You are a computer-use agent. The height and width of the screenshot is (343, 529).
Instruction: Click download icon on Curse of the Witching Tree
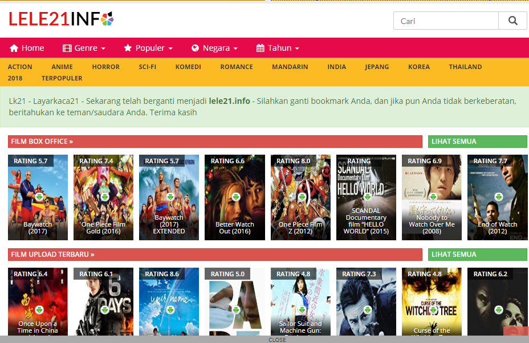[433, 309]
